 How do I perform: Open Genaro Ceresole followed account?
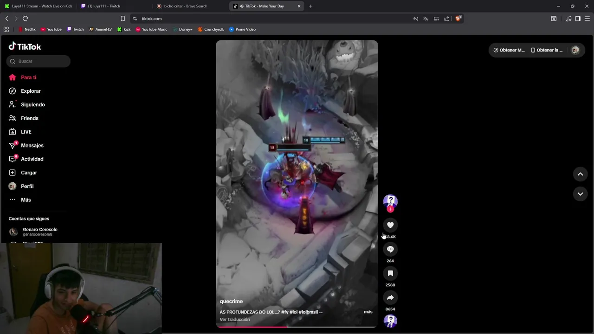tap(33, 231)
